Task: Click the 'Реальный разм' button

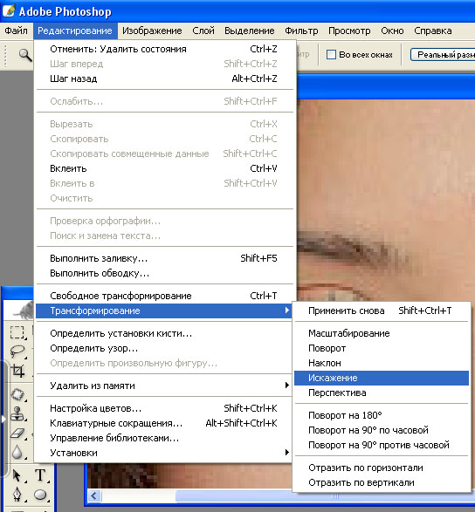Action: pyautogui.click(x=443, y=55)
